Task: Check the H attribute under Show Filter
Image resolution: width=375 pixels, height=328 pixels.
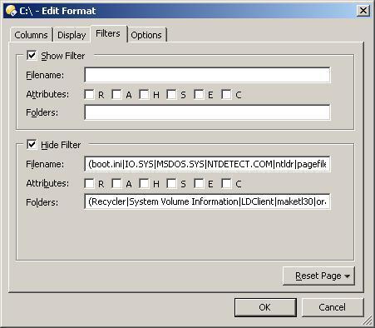Action: 144,94
